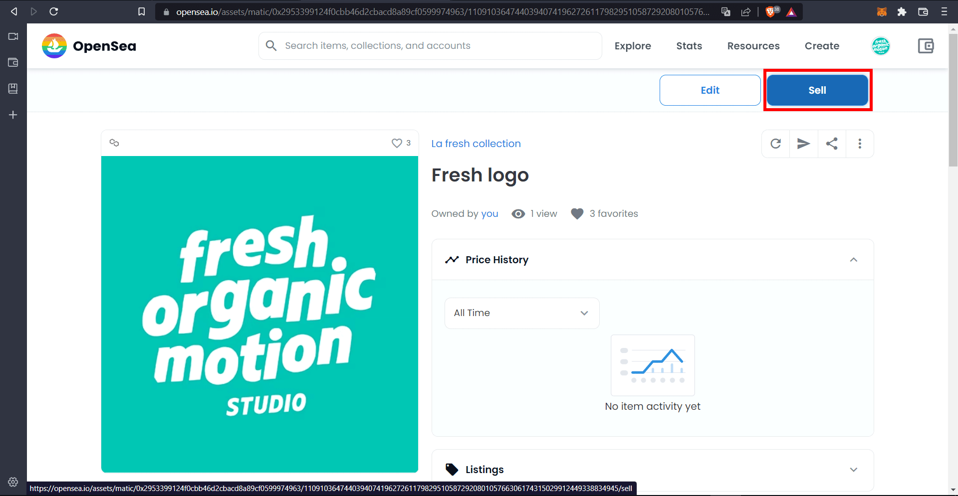Open Brave wallet toolbar icon

(x=923, y=11)
